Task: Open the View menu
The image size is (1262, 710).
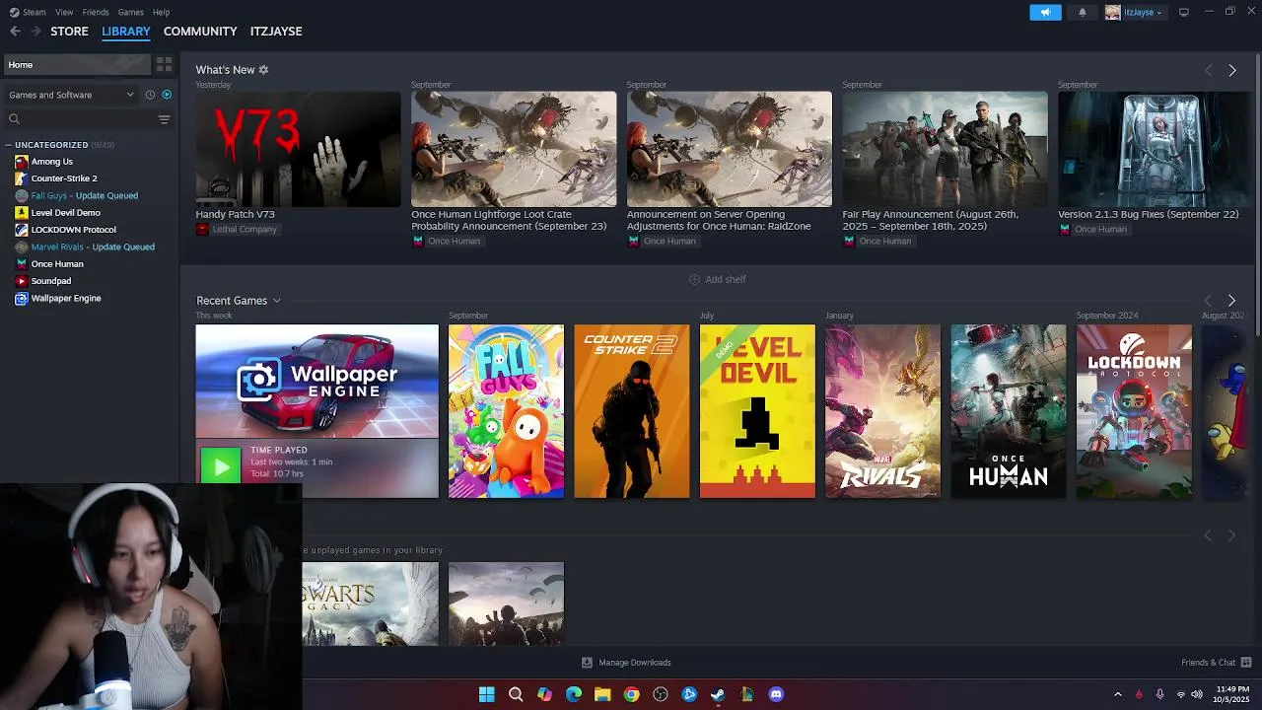Action: point(64,12)
